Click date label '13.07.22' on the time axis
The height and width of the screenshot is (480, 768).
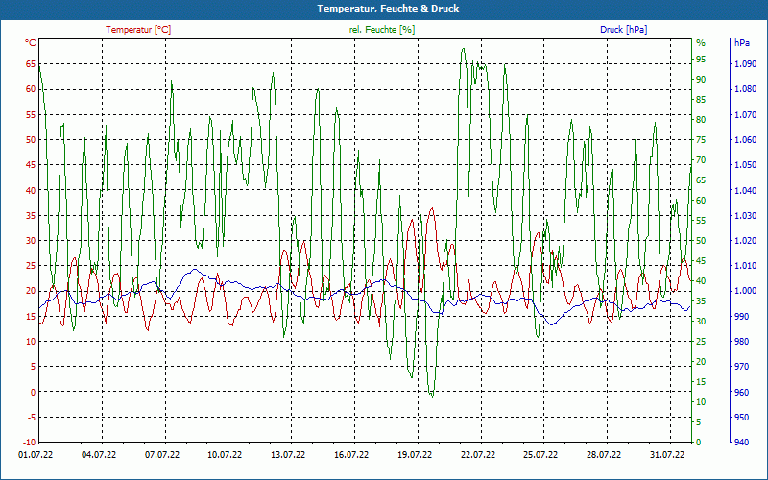pyautogui.click(x=288, y=455)
